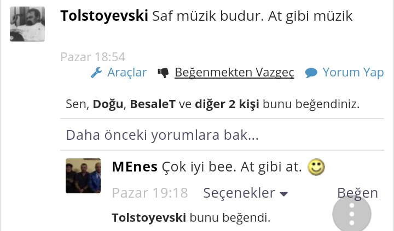This screenshot has width=394, height=231.
Task: Click Yorum Yap to comment
Action: (353, 73)
